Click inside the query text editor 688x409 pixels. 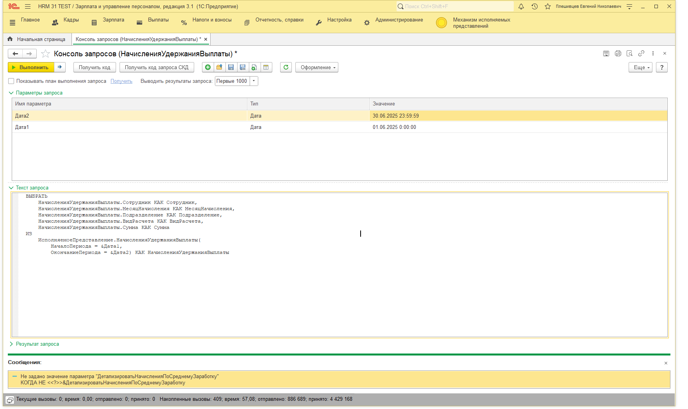[340, 264]
